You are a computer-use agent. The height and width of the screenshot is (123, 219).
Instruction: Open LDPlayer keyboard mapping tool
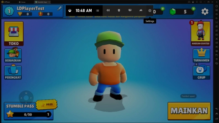tap(217, 10)
